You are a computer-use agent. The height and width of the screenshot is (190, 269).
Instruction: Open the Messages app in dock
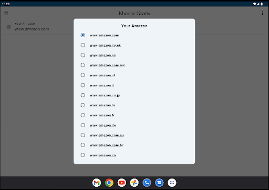[159, 183]
